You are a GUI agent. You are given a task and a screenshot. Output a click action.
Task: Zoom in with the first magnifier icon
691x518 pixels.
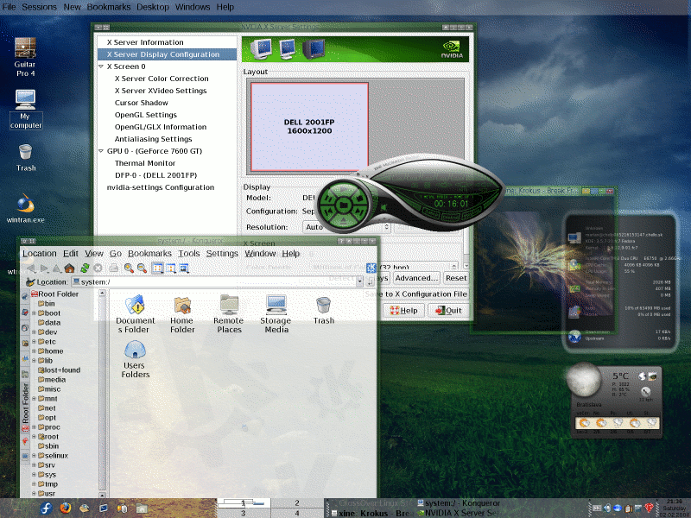pos(129,268)
